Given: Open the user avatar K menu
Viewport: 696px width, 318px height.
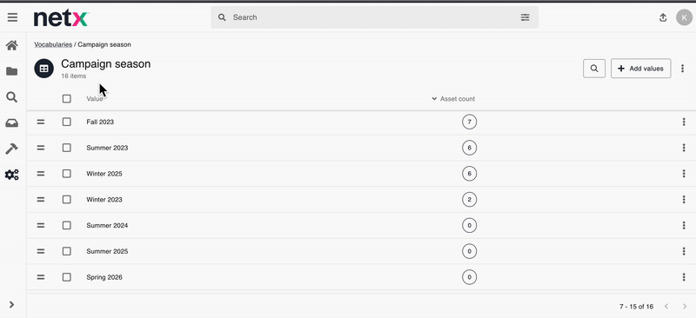Looking at the screenshot, I should point(684,17).
